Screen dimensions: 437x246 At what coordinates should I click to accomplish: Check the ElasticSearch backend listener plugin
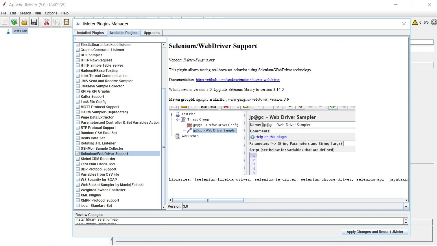pos(78,45)
